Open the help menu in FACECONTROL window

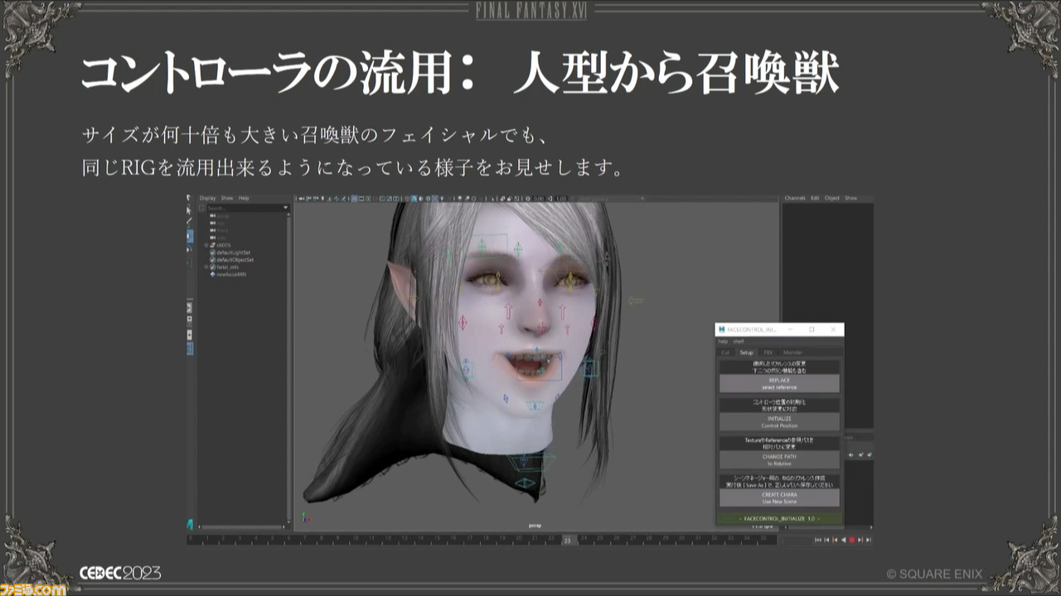[x=724, y=341]
